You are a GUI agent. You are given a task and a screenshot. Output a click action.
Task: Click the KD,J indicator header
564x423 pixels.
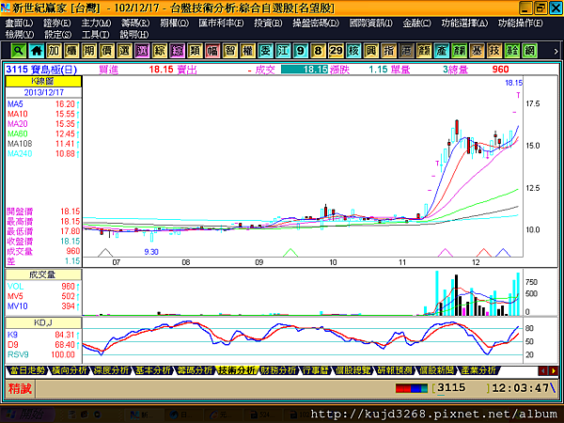(x=43, y=322)
